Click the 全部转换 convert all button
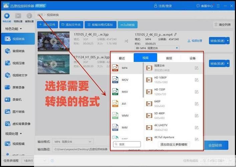The width and height of the screenshot is (236, 167). pyautogui.click(x=217, y=145)
